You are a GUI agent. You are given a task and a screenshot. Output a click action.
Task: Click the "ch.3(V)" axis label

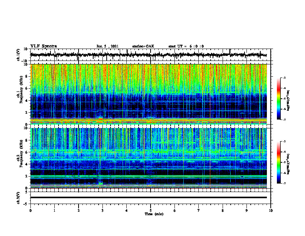click(18, 198)
